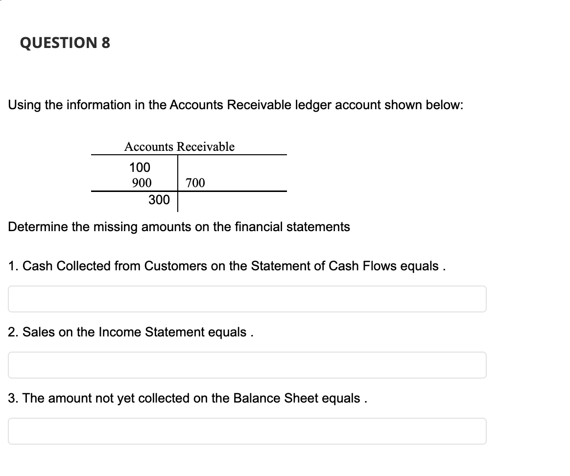
Task: Click the answer box for Cash Collected question
Action: (247, 299)
